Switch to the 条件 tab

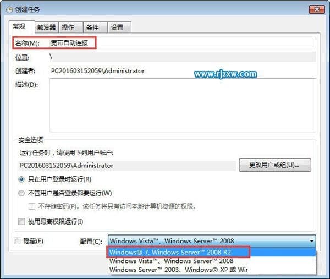[x=95, y=28]
